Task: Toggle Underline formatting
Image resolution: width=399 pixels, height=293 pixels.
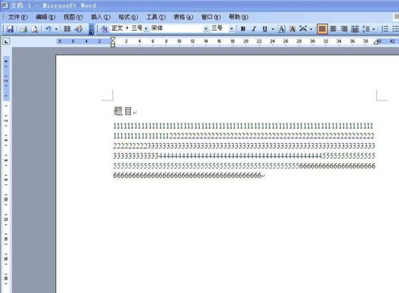Action: click(x=265, y=29)
